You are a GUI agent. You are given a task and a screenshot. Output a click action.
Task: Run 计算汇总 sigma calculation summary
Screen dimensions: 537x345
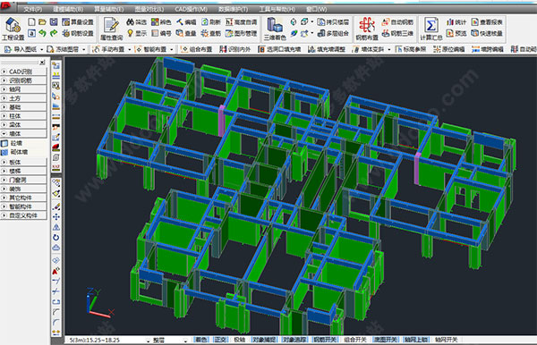pyautogui.click(x=430, y=29)
